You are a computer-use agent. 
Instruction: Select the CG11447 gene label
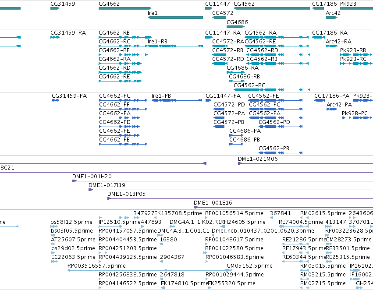pyautogui.click(x=217, y=4)
